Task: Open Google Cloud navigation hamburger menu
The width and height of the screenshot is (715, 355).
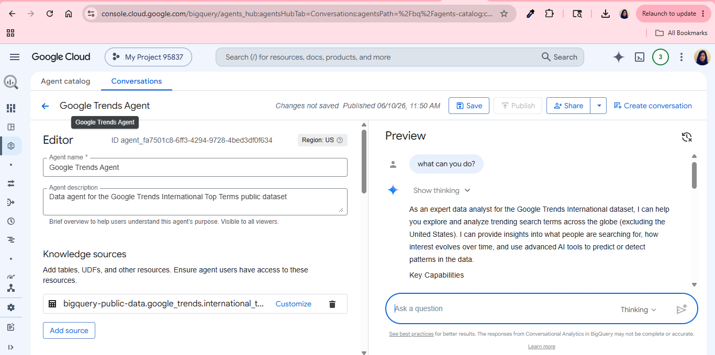Action: [x=15, y=57]
